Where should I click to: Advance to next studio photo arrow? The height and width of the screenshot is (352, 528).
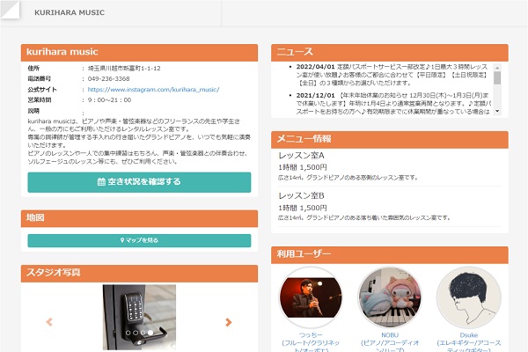point(229,322)
